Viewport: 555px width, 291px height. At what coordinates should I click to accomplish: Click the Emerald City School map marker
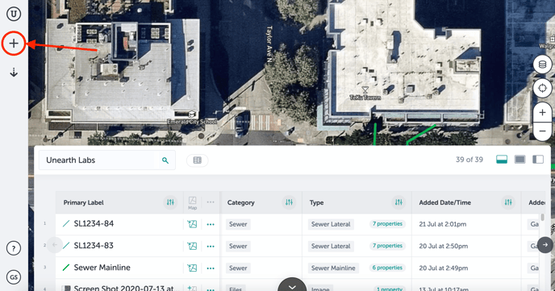(192, 114)
